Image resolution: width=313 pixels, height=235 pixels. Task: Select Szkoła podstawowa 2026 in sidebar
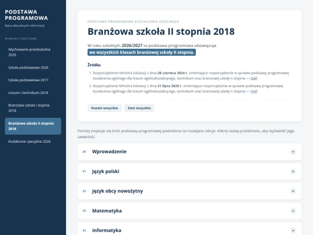[33, 67]
